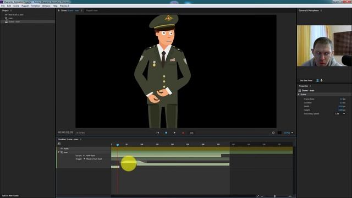Open the black background color swatch
The image size is (352, 198).
point(279,133)
